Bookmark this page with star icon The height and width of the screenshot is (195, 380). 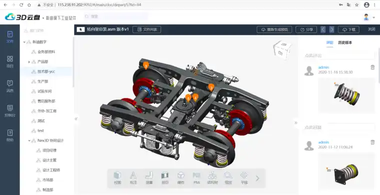click(x=356, y=5)
